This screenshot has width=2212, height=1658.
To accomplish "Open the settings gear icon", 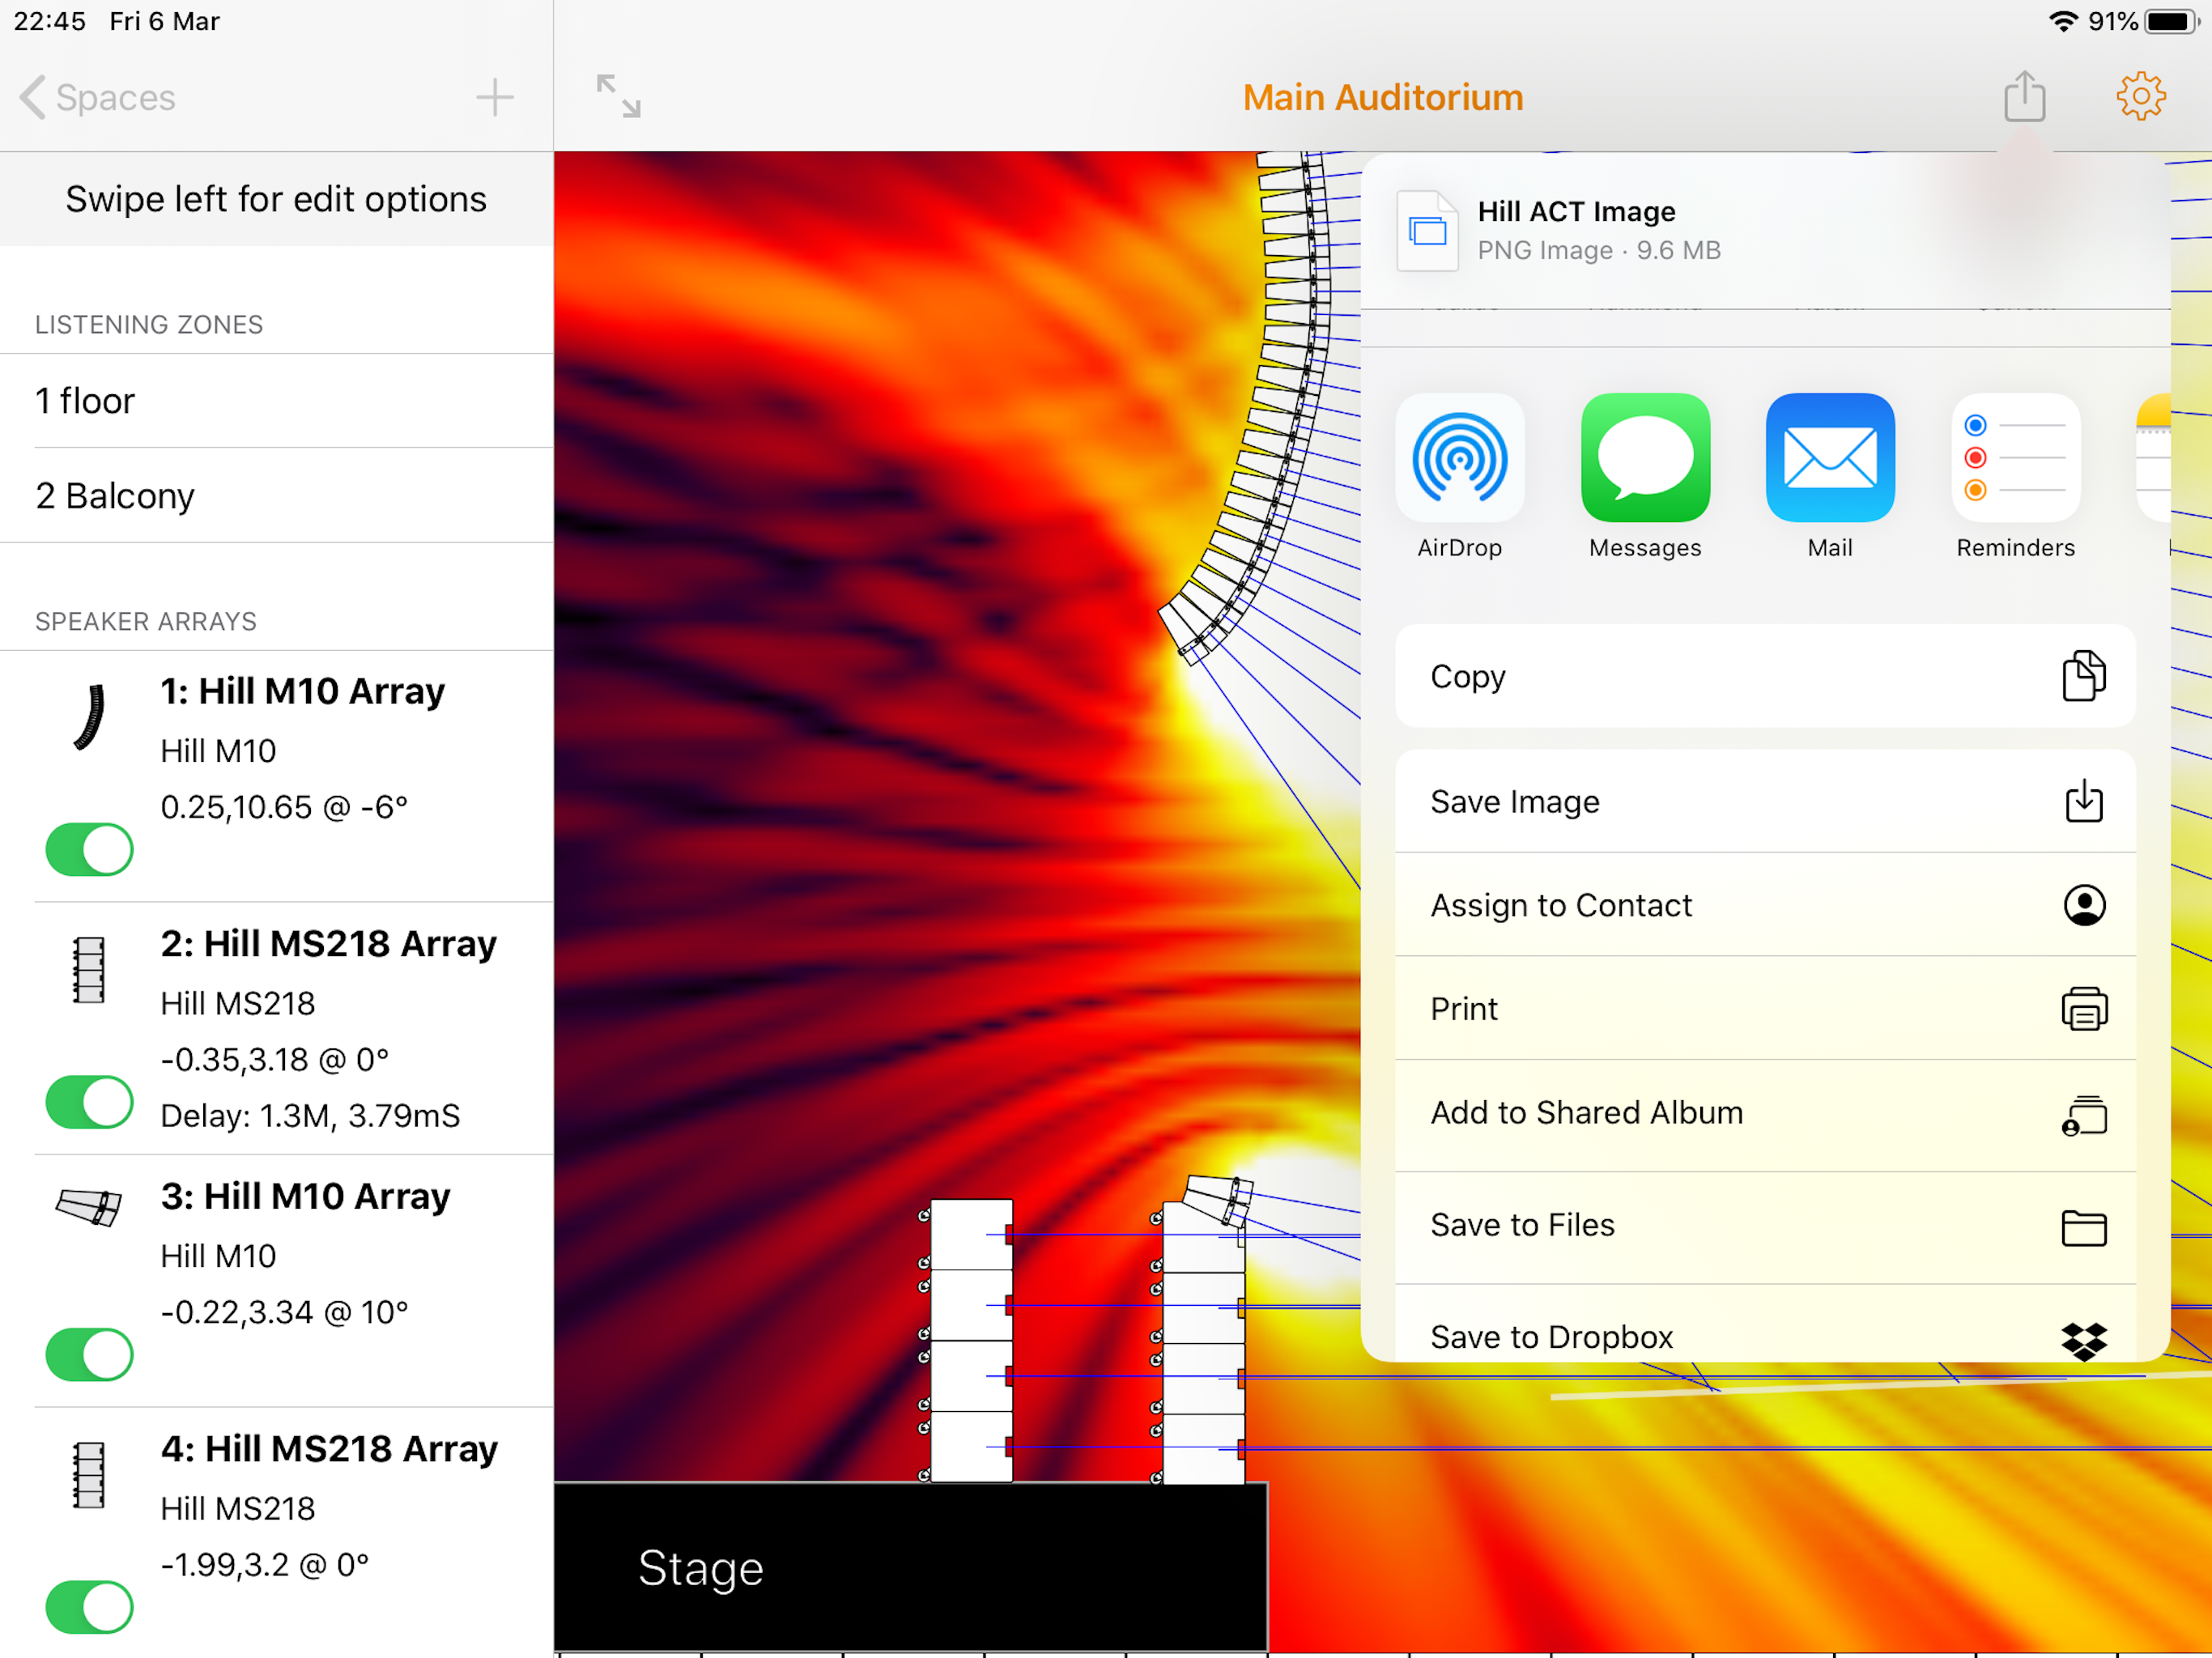I will (2140, 97).
